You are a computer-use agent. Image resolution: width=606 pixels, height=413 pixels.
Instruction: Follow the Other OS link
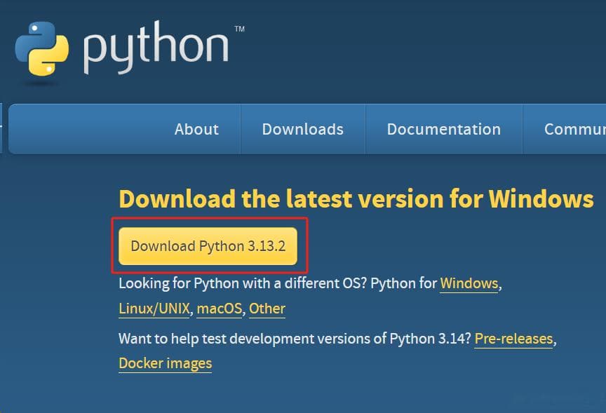(267, 309)
